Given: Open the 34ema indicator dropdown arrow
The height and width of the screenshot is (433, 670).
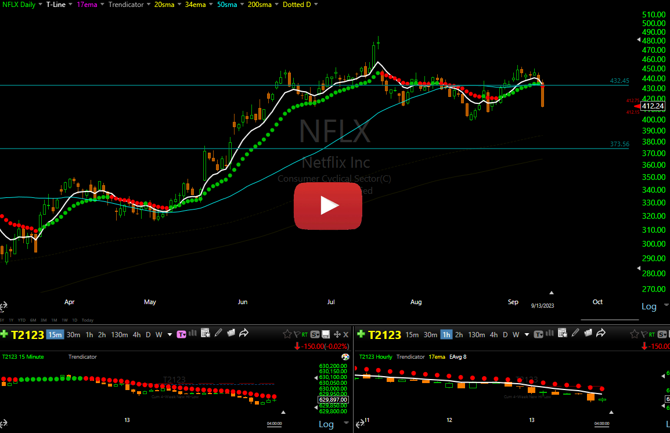Looking at the screenshot, I should click(x=211, y=4).
